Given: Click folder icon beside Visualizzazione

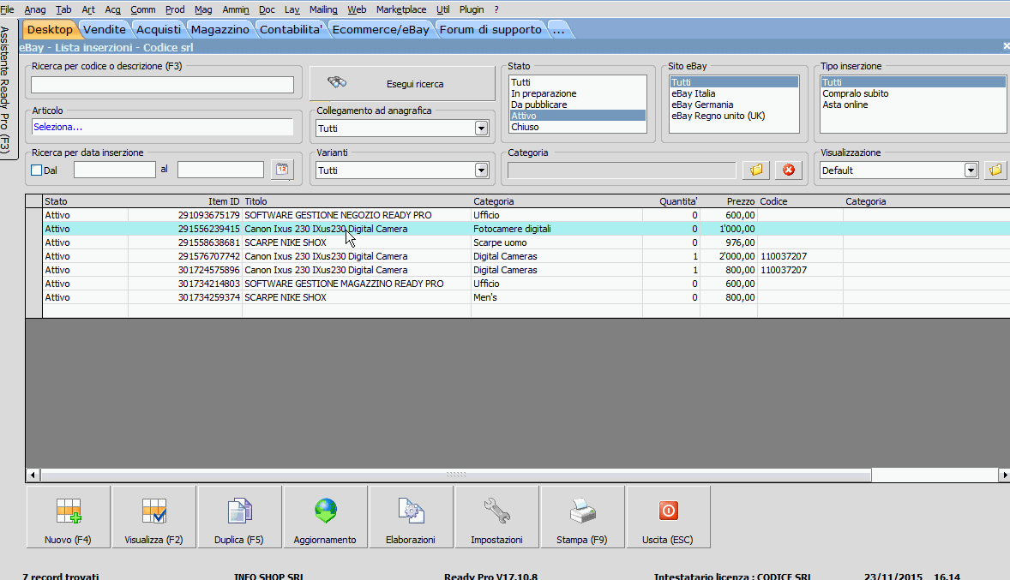Looking at the screenshot, I should (995, 170).
